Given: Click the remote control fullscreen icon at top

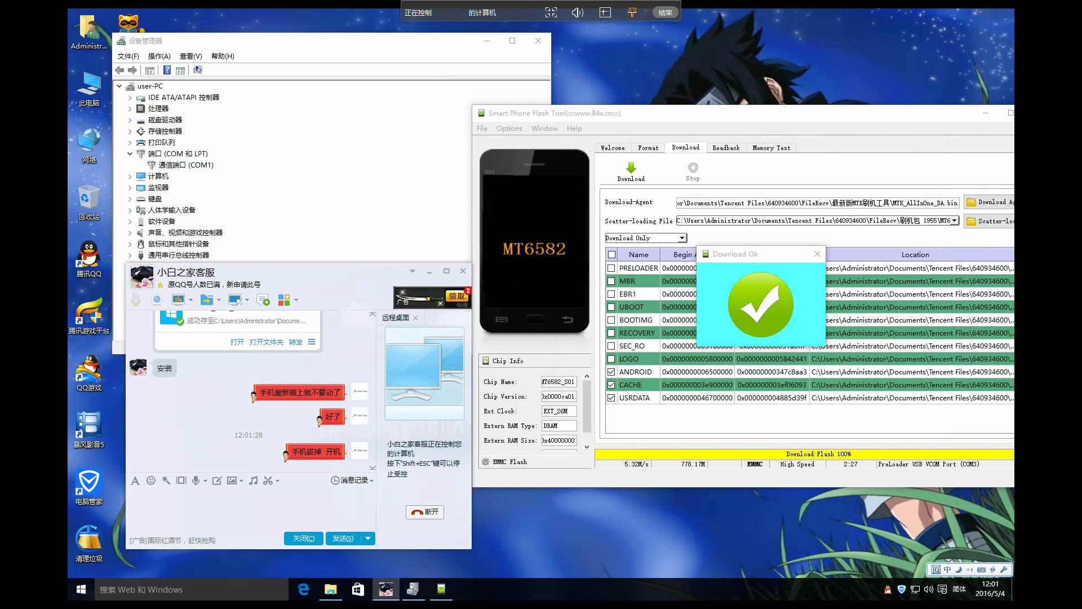Looking at the screenshot, I should point(551,12).
